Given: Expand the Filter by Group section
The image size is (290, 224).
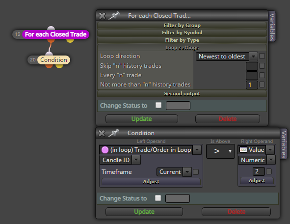Looking at the screenshot, I should (x=182, y=26).
